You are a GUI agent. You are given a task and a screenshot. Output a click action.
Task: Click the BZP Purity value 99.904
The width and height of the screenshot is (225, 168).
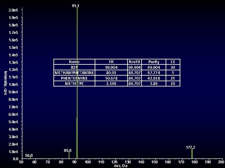(x=154, y=67)
